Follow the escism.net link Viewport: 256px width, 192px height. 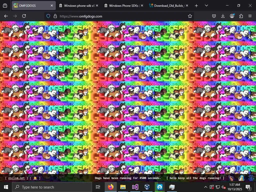[x=16, y=178]
